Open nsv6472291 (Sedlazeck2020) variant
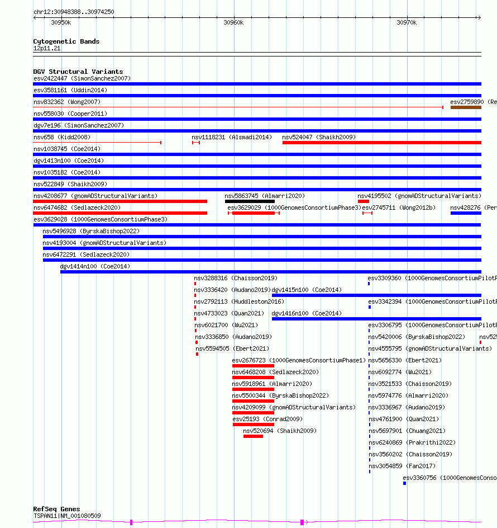Image resolution: width=497 pixels, height=528 pixels. click(86, 255)
